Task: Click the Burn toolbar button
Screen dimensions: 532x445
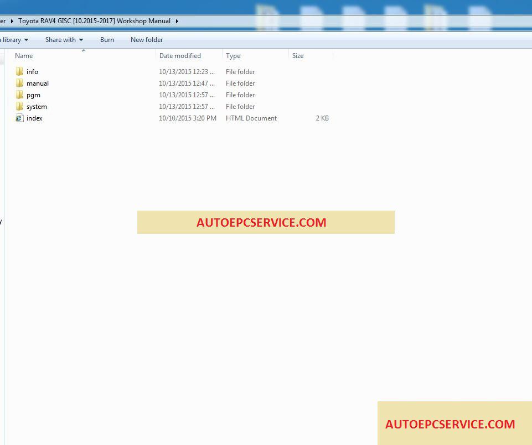Action: [107, 40]
